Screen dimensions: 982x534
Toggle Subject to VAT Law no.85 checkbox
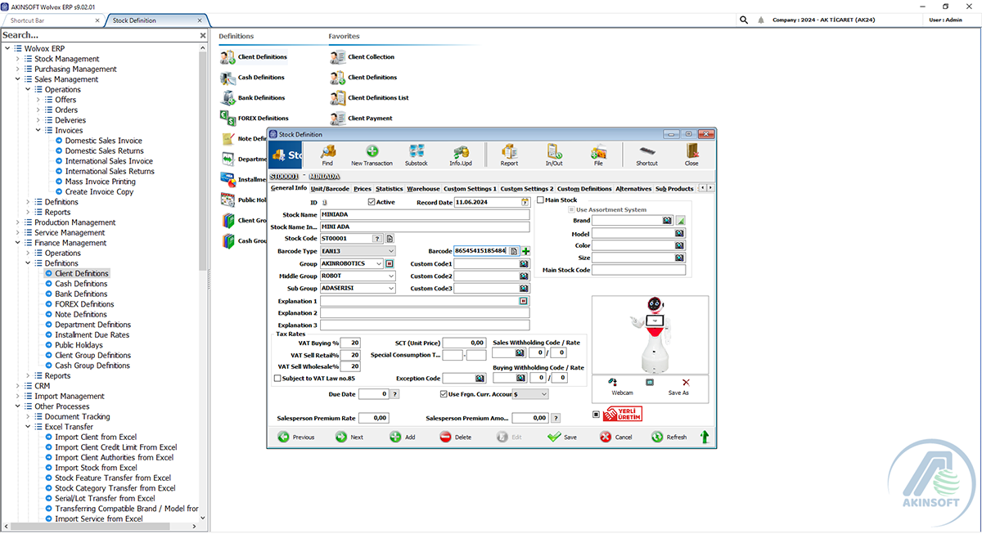point(277,379)
